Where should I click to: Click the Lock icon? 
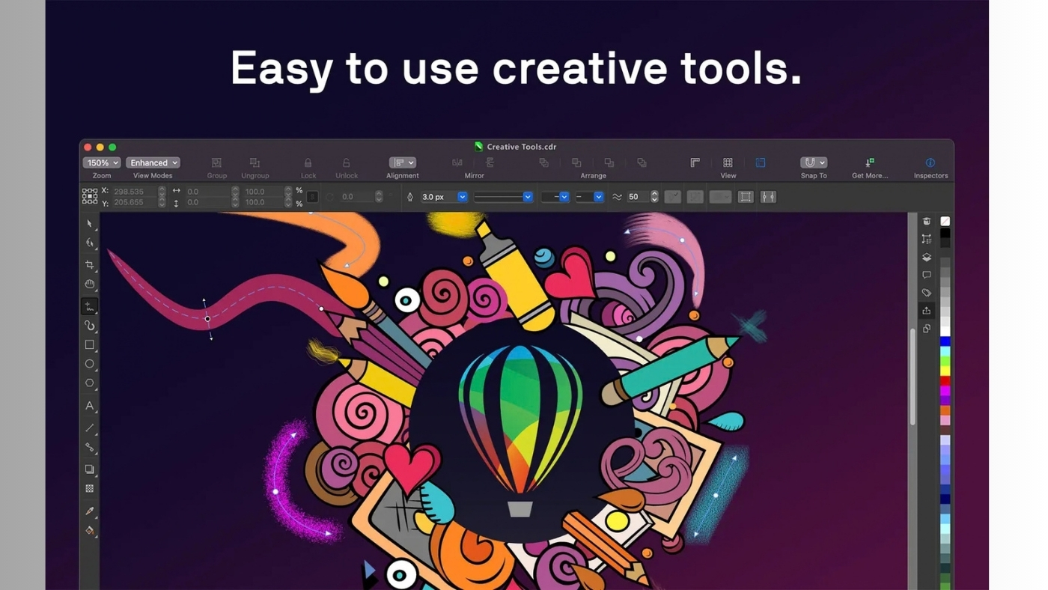tap(308, 162)
